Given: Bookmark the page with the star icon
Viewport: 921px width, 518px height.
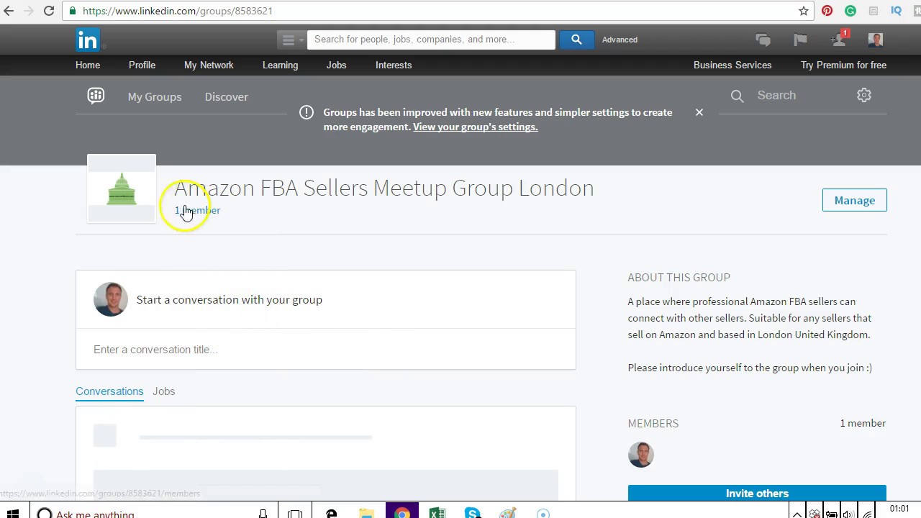Looking at the screenshot, I should coord(804,11).
